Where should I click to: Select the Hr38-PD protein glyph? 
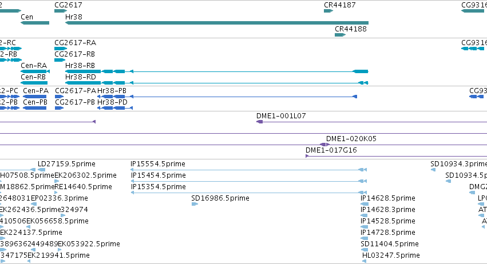tap(115, 108)
